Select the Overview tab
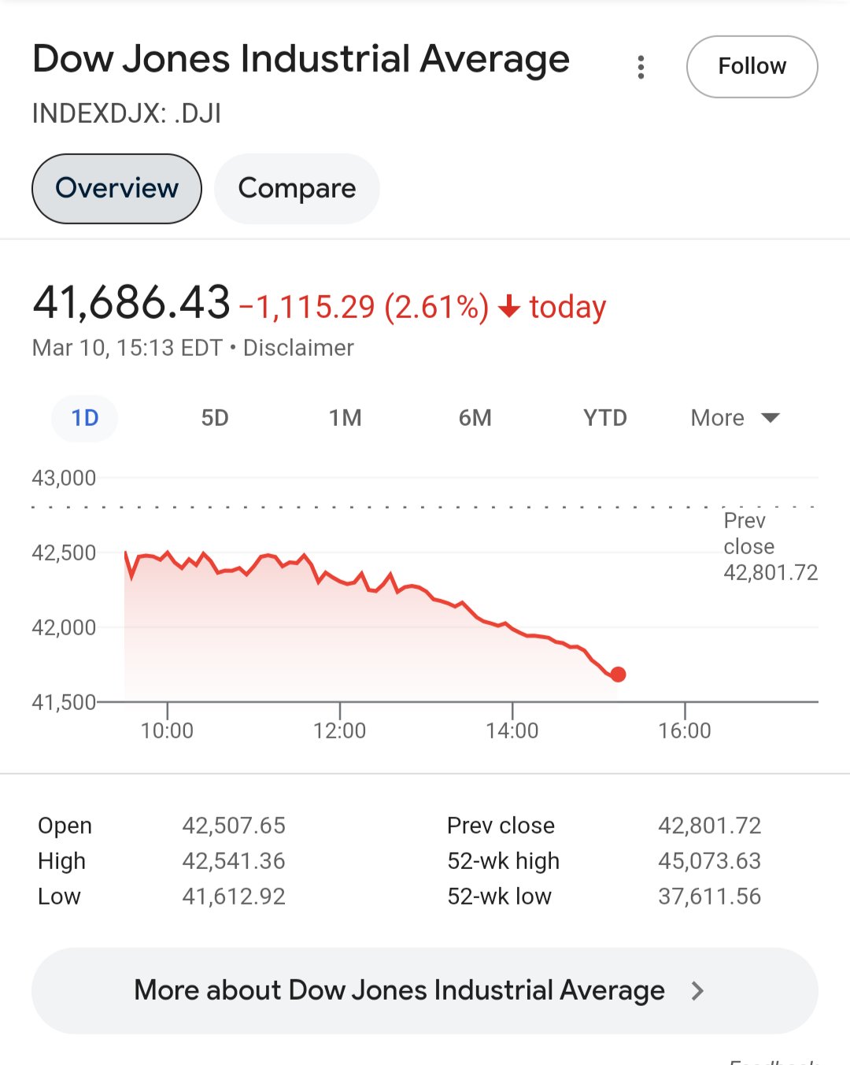 (116, 189)
